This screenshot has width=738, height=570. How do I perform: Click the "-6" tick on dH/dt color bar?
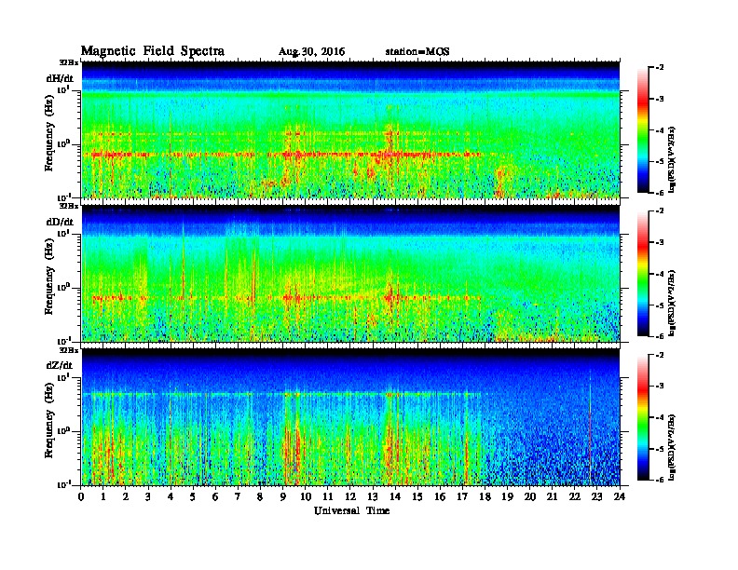pos(660,193)
